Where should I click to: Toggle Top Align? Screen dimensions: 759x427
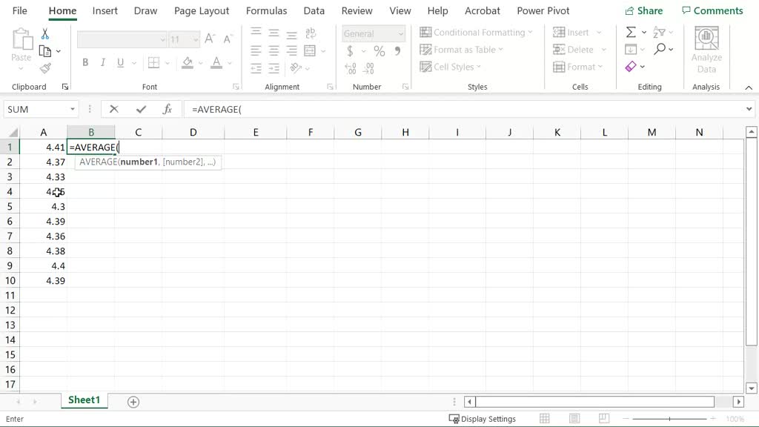point(256,33)
